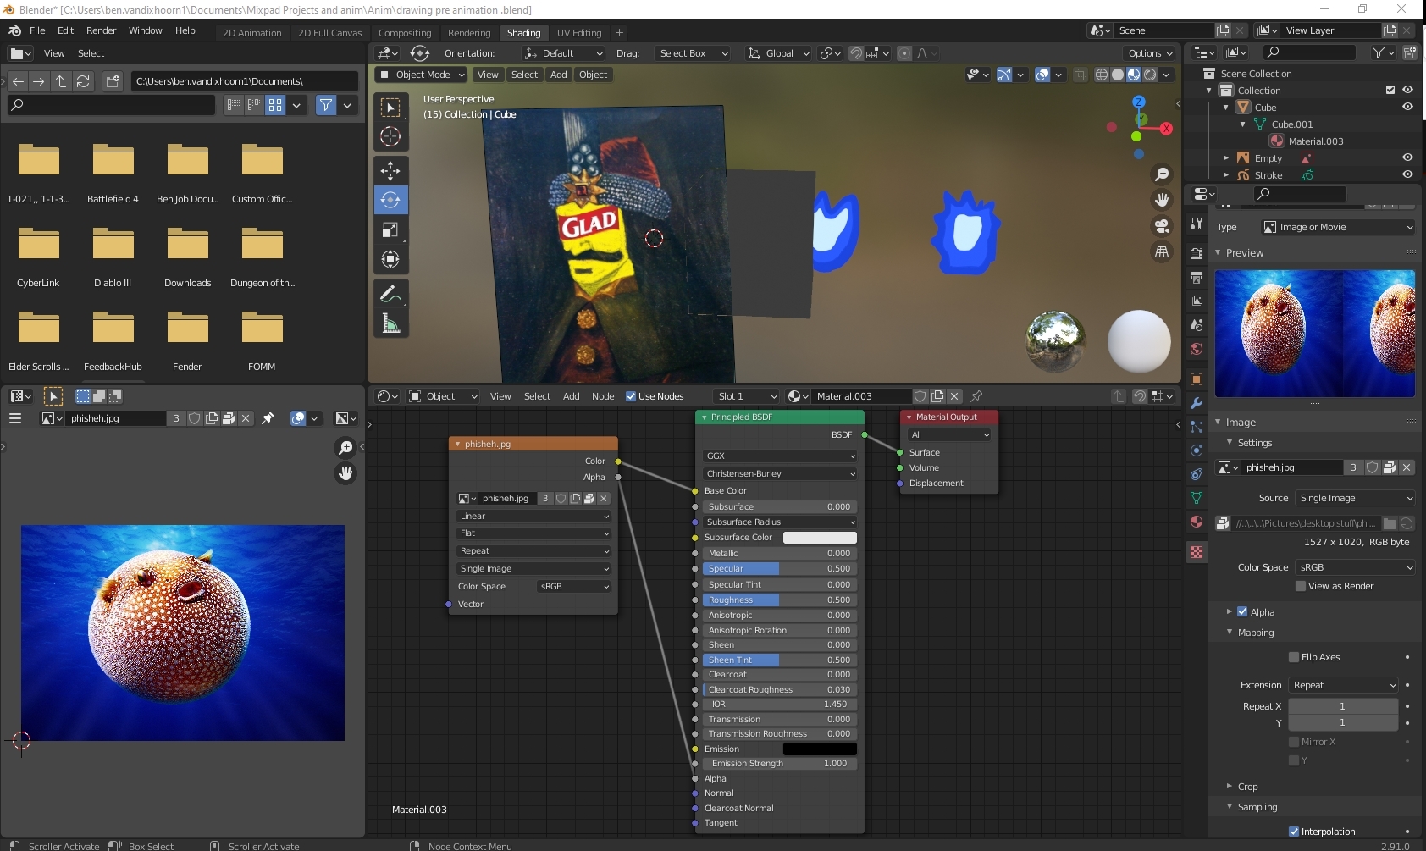Click the 3D Cursor tool
This screenshot has width=1426, height=851.
point(390,136)
